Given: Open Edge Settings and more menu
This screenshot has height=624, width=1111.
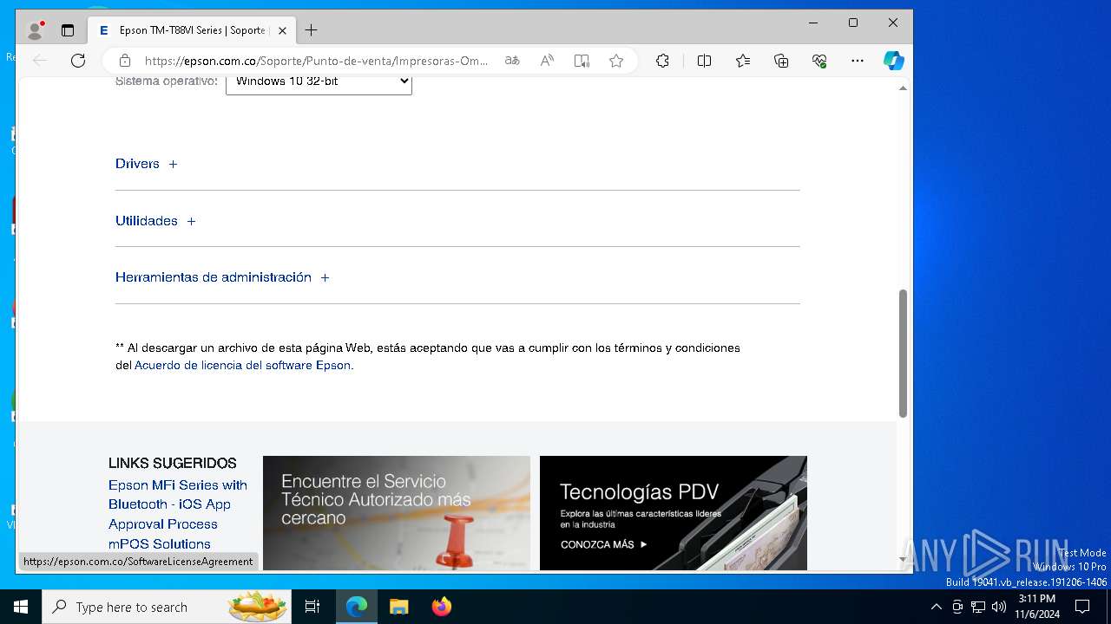Looking at the screenshot, I should coord(858,61).
